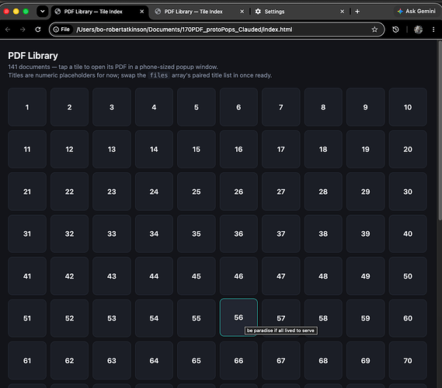Screen dimensions: 442x388
Task: Open PDF tile 13
Action: coord(112,149)
